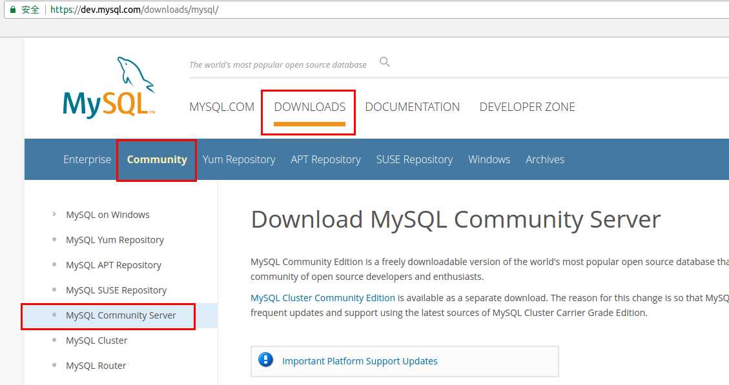Open the MYSQL.COM top navigation item

pyautogui.click(x=221, y=107)
